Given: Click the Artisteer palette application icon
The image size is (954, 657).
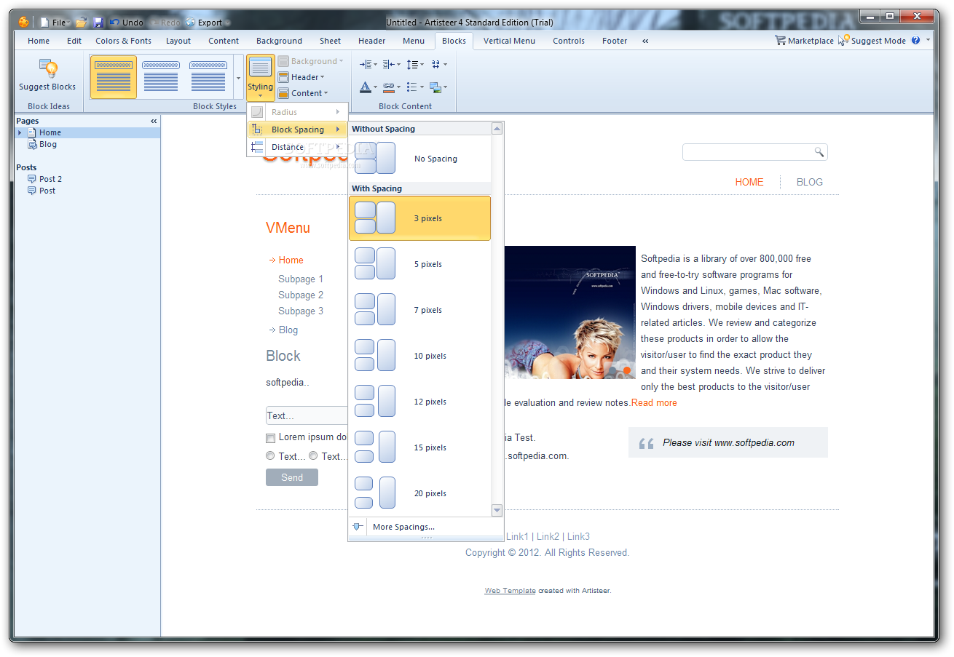Looking at the screenshot, I should pos(23,23).
